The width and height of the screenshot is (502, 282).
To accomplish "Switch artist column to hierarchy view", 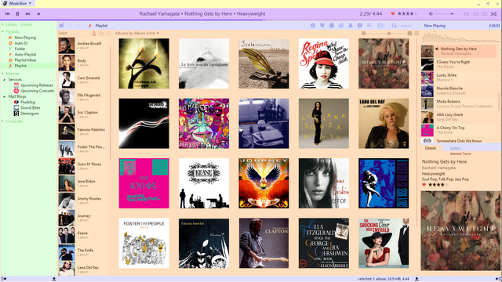I will 108,33.
